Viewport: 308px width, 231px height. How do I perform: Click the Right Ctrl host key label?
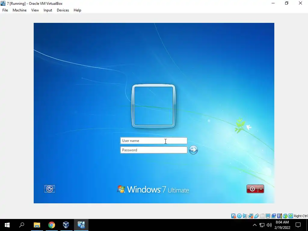tap(301, 216)
